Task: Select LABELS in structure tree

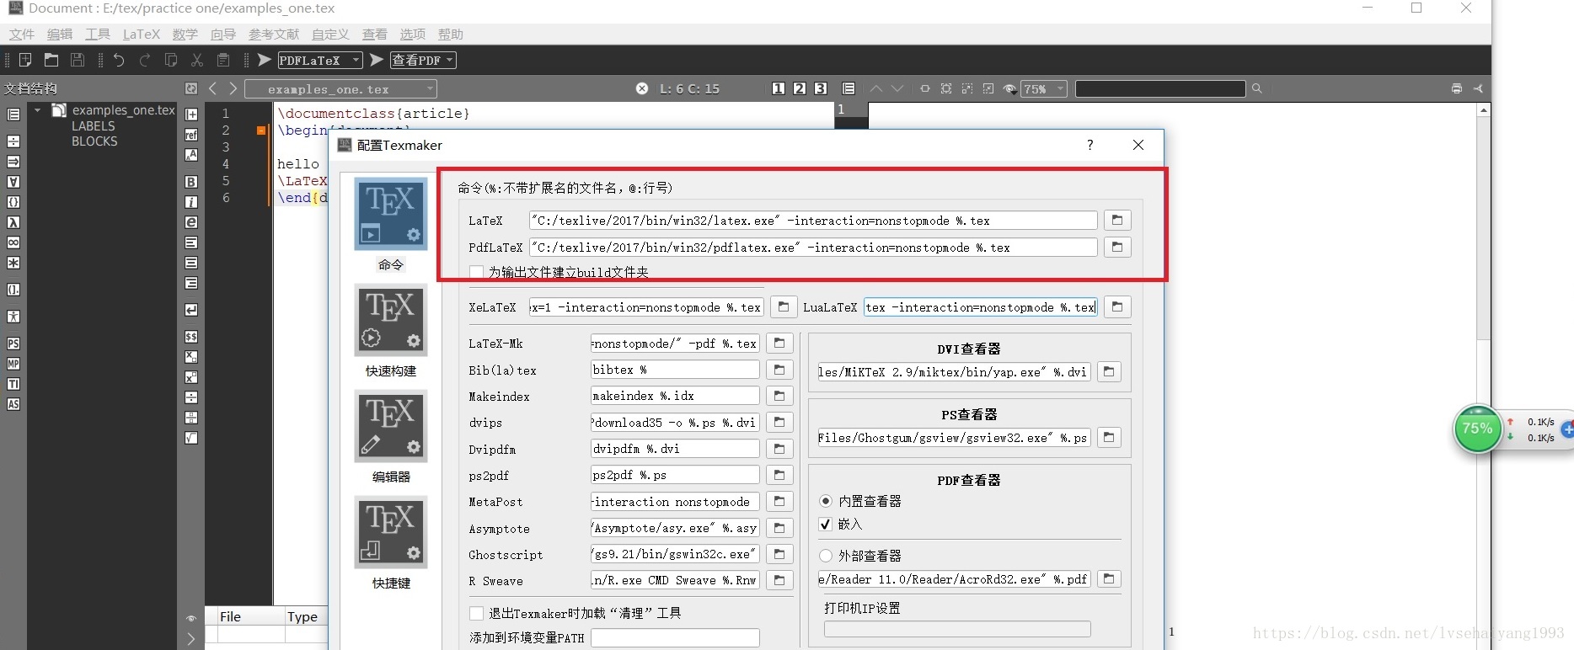Action: [94, 126]
